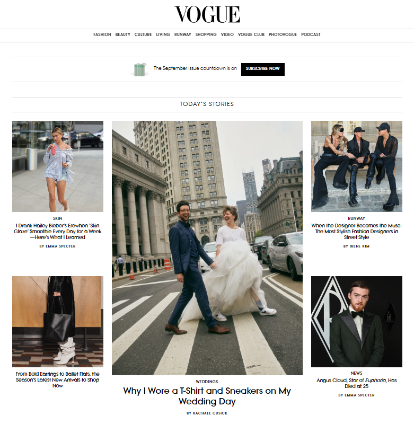
Task: Open the Shopping section
Action: pyautogui.click(x=206, y=34)
